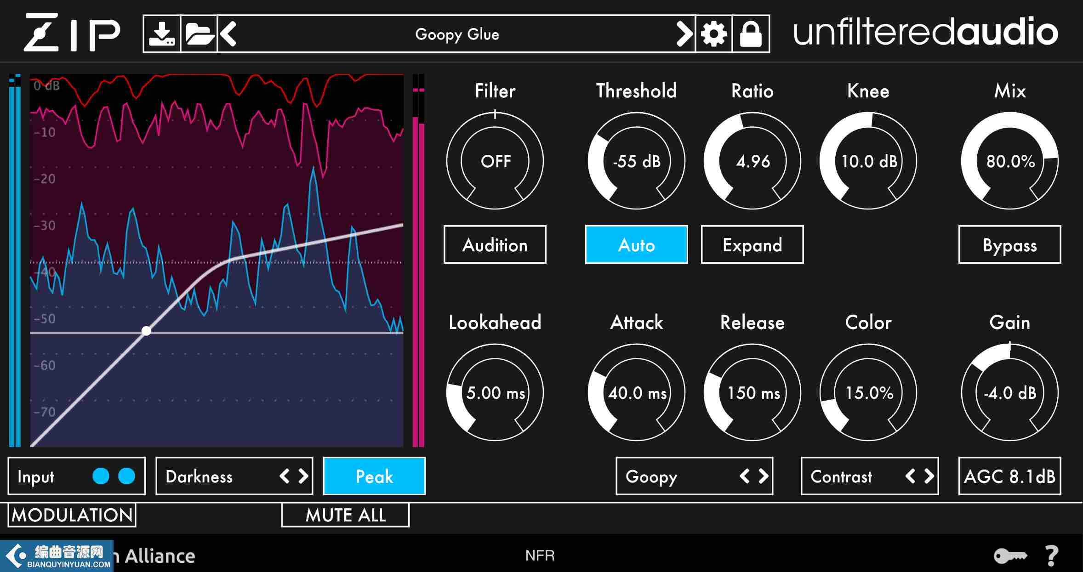Go to next preset arrow

click(x=684, y=34)
